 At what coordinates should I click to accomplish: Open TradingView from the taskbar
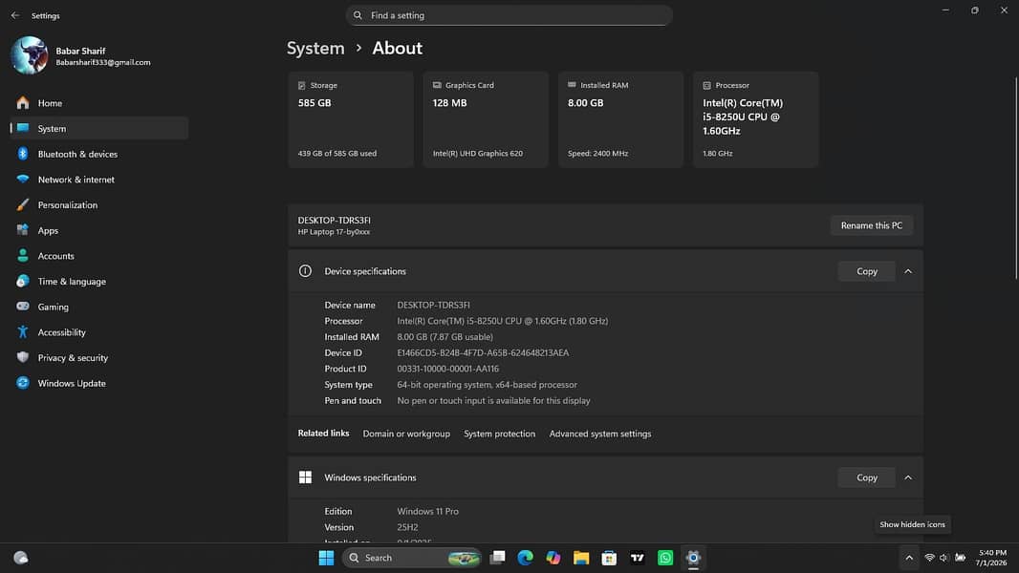[637, 558]
